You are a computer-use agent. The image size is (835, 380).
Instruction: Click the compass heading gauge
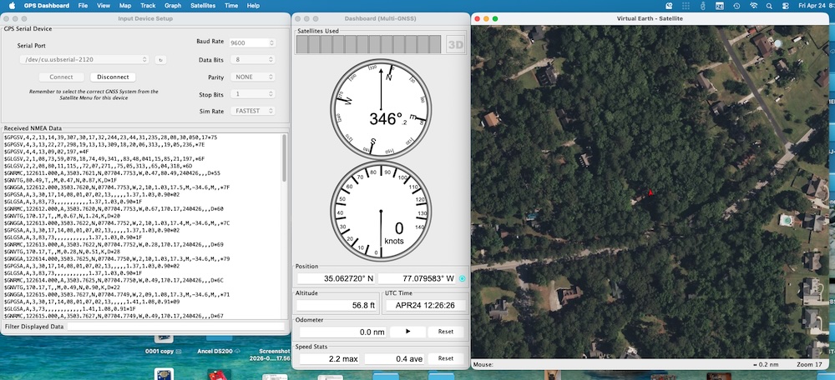coord(381,108)
